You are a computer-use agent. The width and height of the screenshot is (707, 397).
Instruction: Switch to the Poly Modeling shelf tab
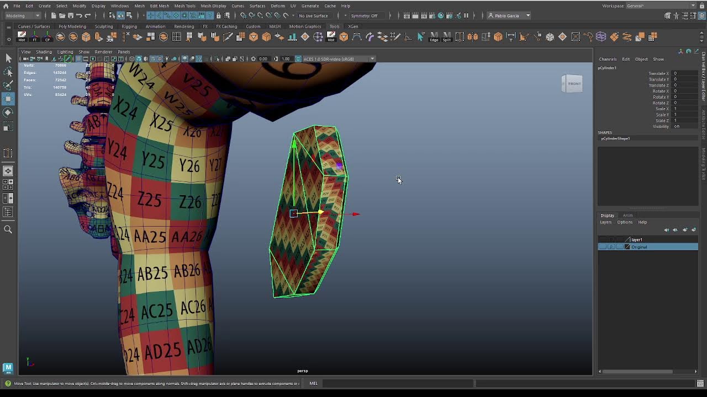click(72, 26)
